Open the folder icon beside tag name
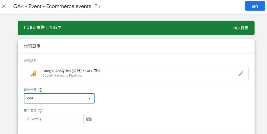This screenshot has width=267, height=134. click(97, 6)
